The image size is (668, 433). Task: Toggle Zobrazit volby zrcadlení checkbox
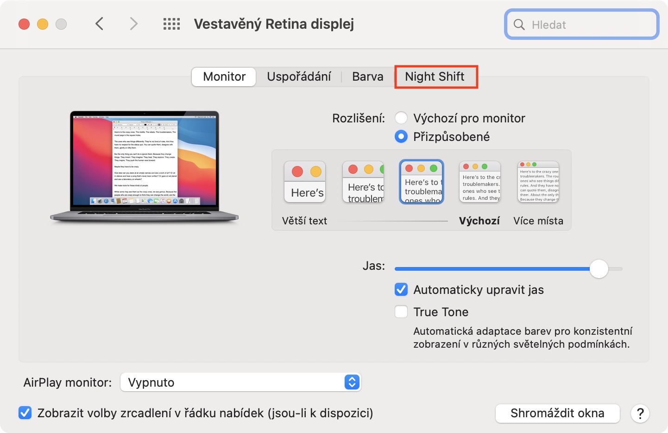tap(25, 413)
